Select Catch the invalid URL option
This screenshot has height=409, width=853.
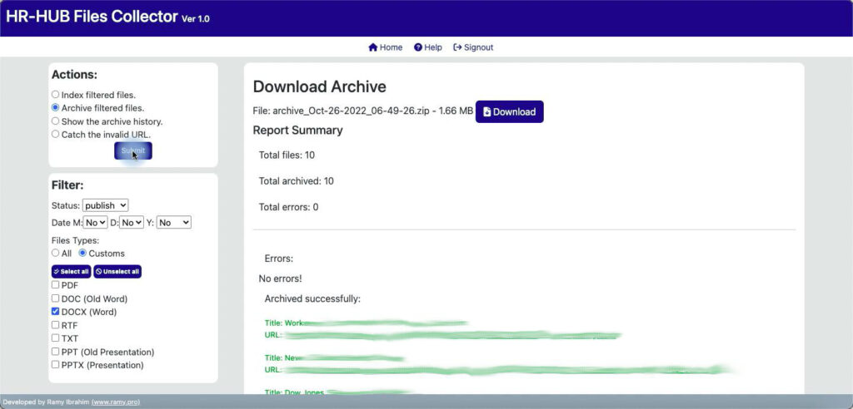(x=56, y=134)
